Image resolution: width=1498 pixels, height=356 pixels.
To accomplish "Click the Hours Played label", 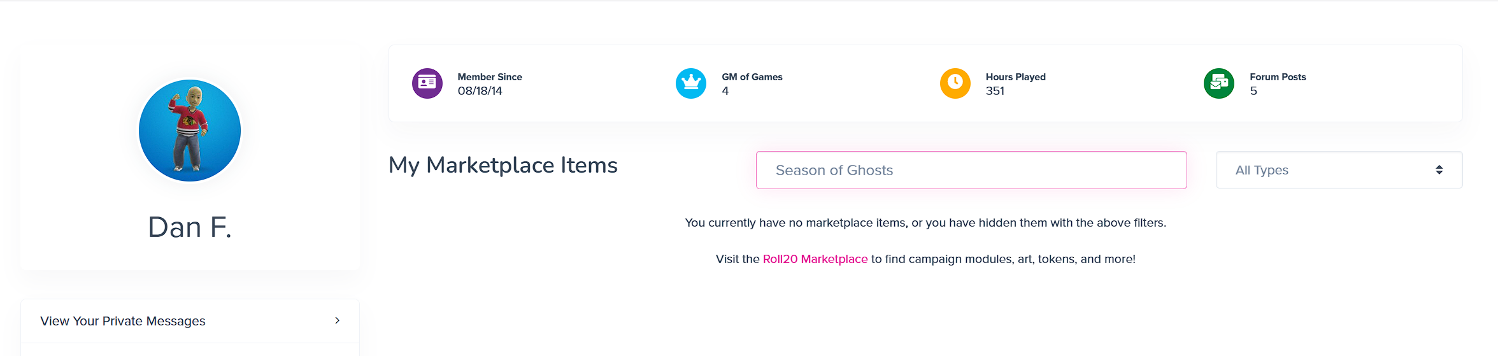I will pyautogui.click(x=1015, y=77).
